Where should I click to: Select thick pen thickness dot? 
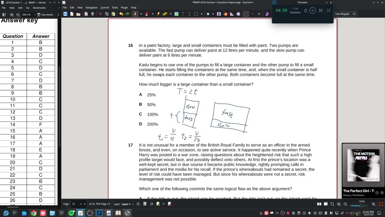[259, 14]
